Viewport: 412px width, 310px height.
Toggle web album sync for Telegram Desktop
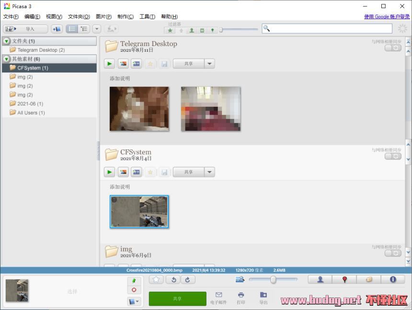click(x=393, y=48)
